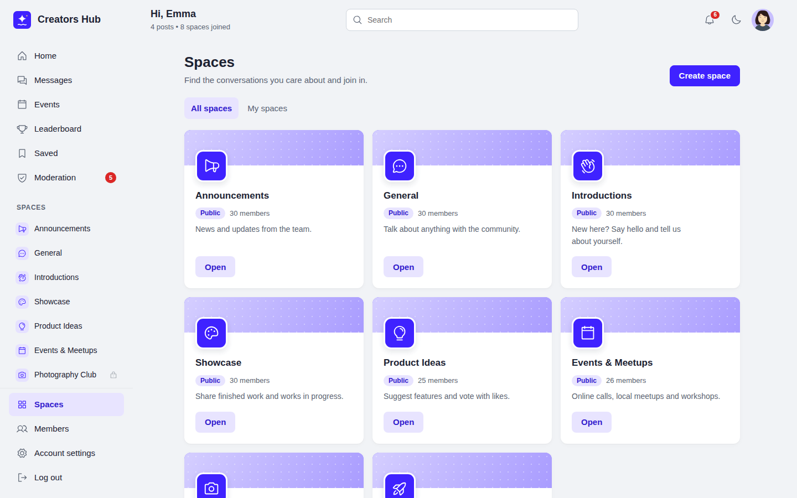
Task: Click the lock icon beside Photography Club
Action: click(x=113, y=375)
